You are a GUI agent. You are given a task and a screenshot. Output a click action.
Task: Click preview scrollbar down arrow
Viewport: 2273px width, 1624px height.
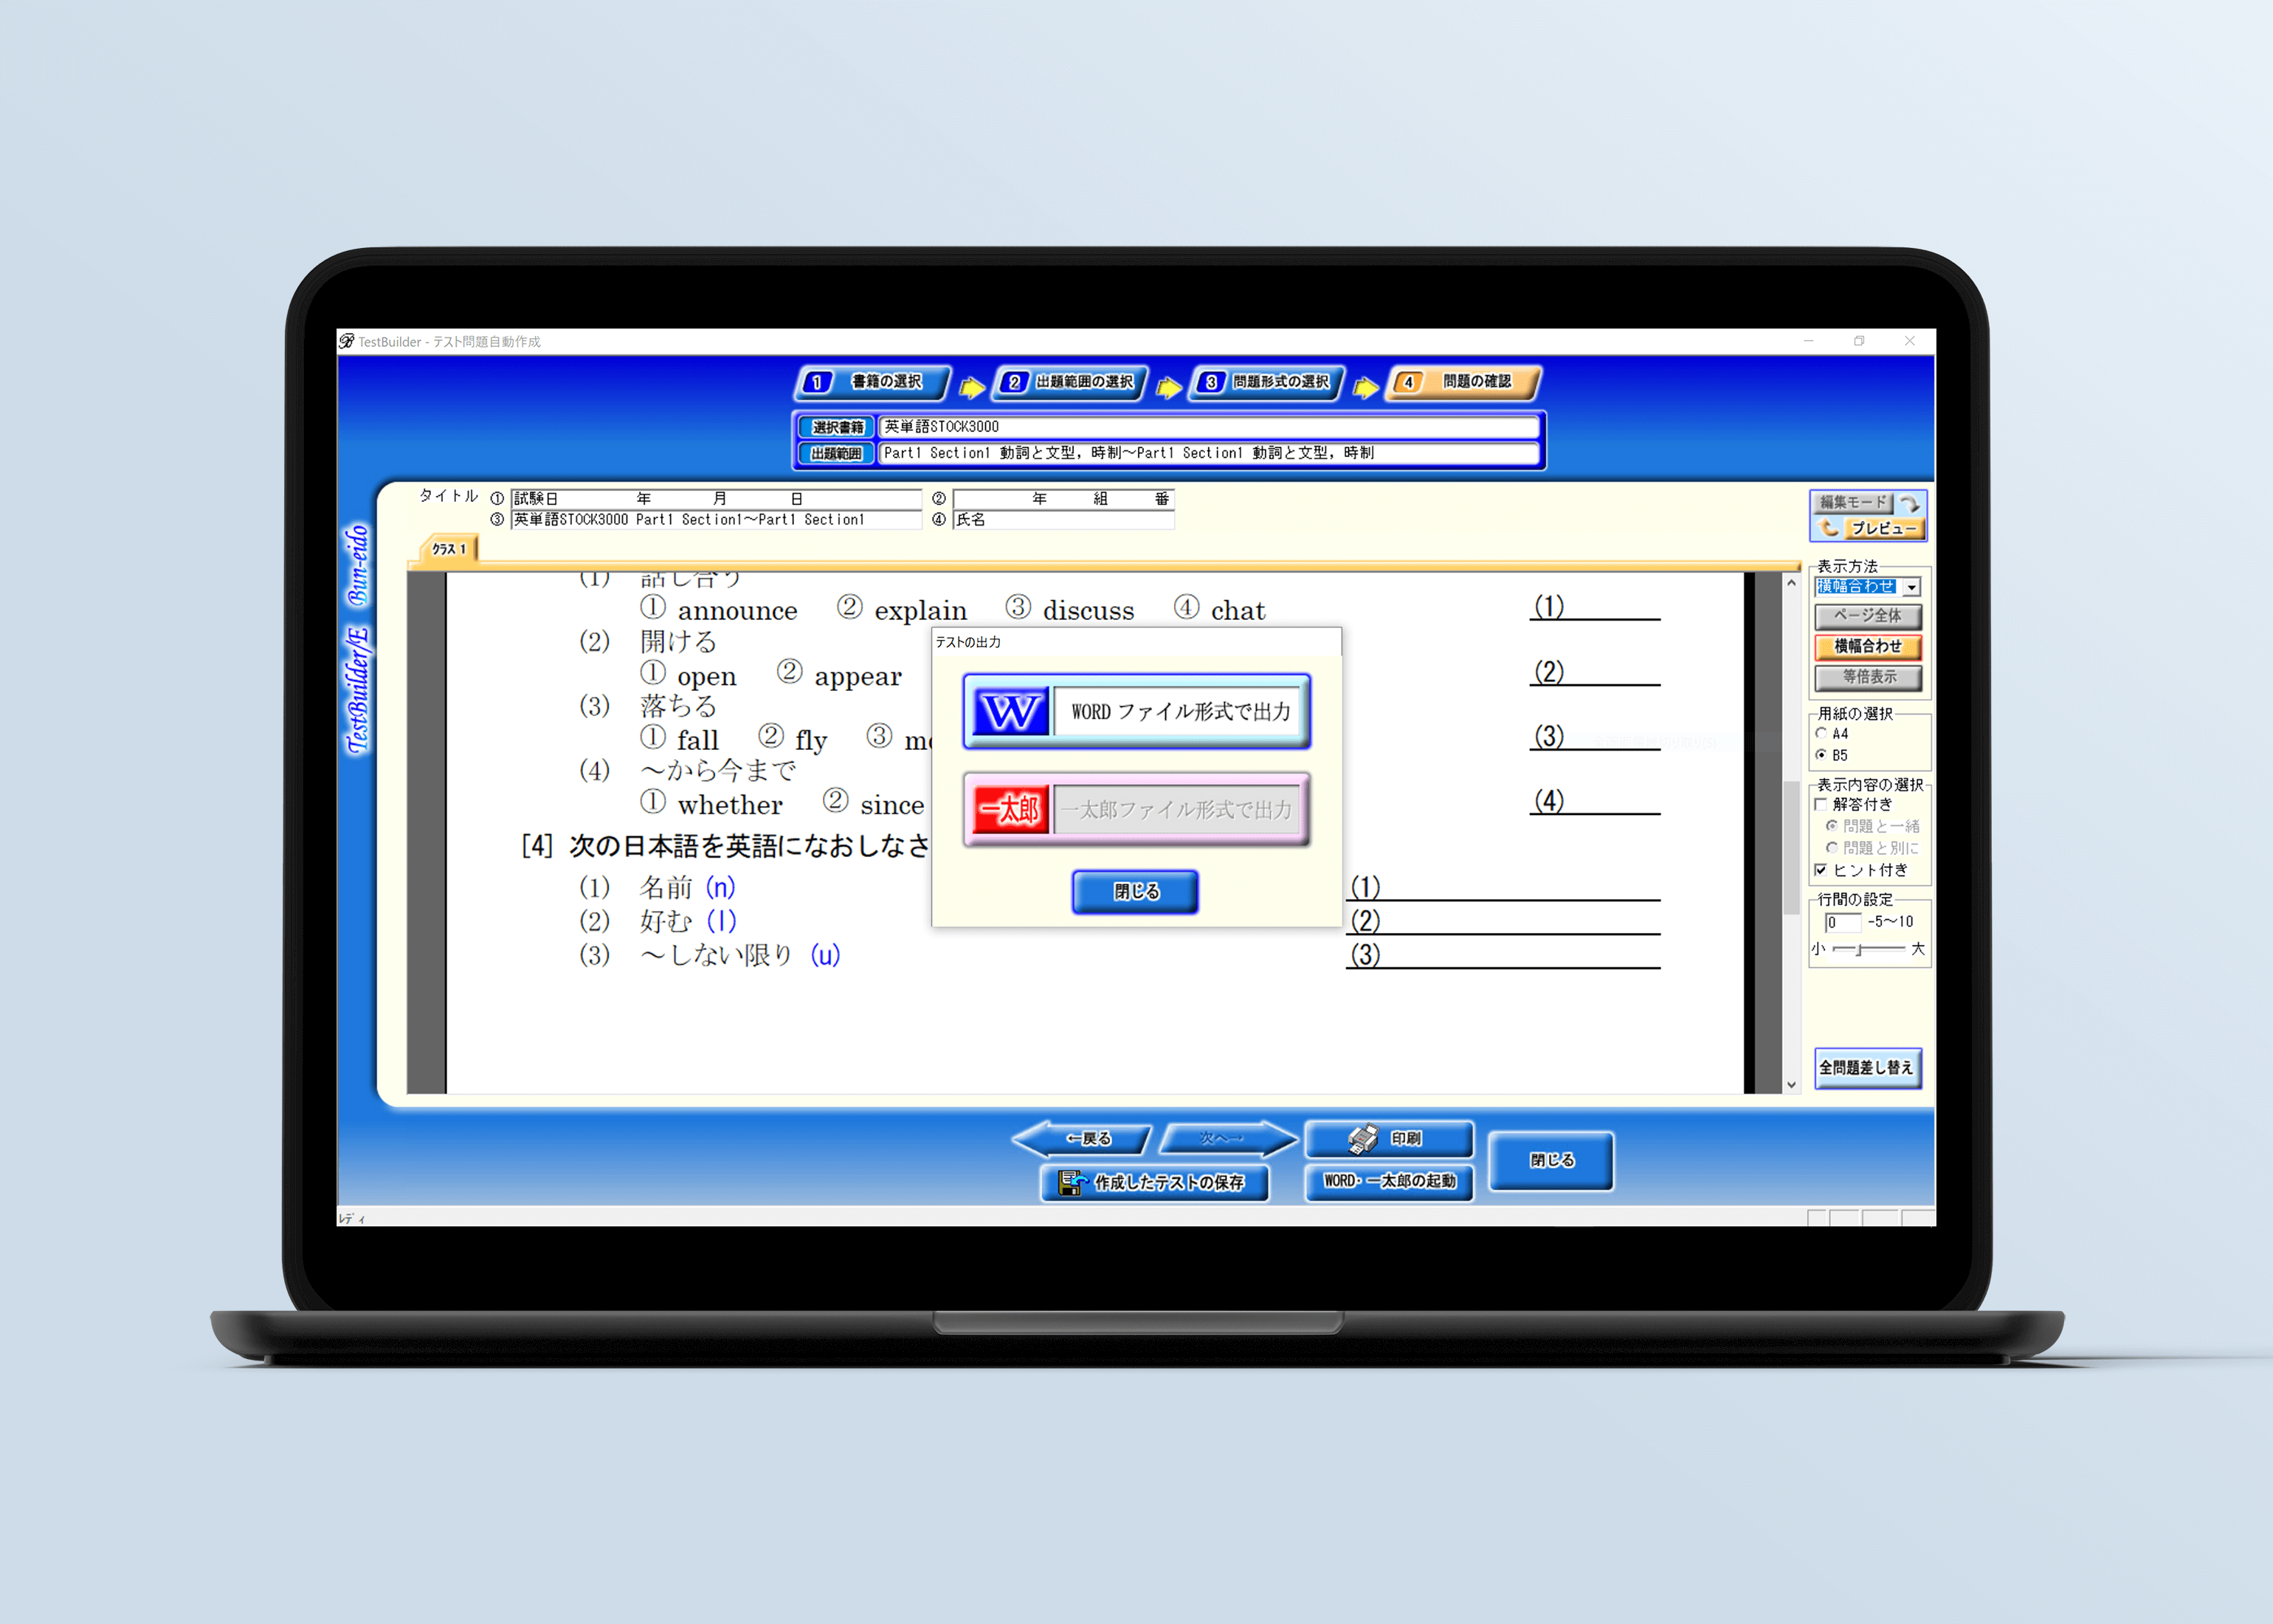[1791, 1084]
